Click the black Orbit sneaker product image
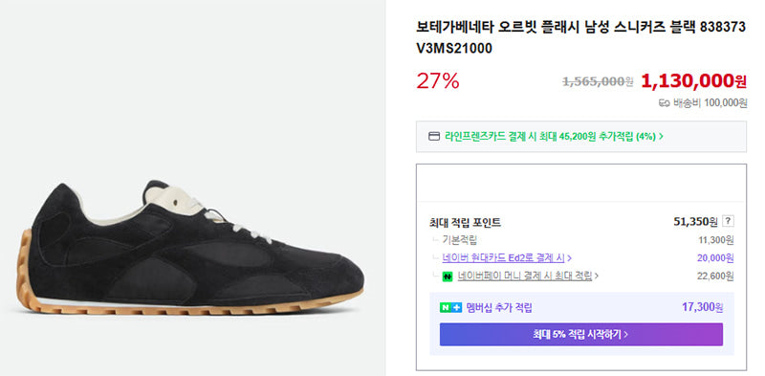765x376 pixels. click(190, 249)
